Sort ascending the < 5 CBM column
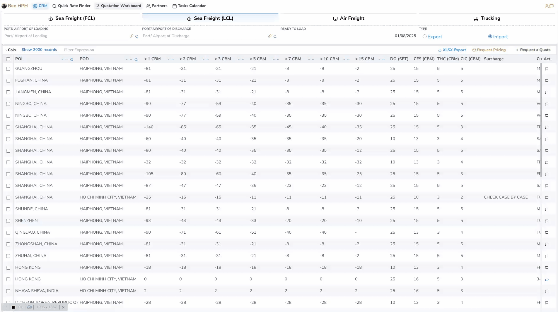Viewport: 558px width, 312px height. 278,59
